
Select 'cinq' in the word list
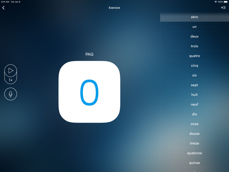[195, 66]
